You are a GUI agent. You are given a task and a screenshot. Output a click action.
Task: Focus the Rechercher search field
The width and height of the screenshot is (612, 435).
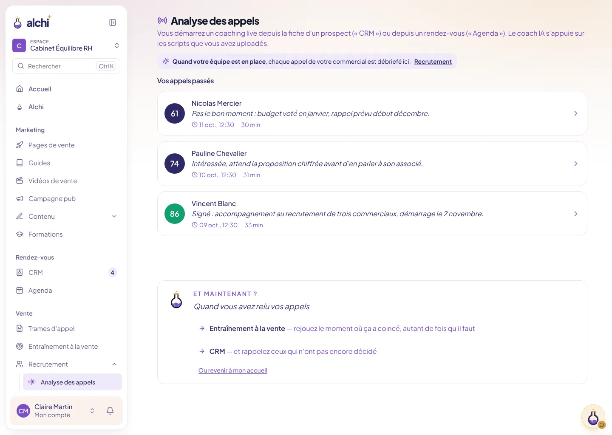[66, 66]
